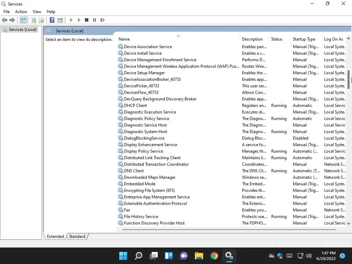352x264 pixels.
Task: Click the Disabled startup type of DialogBlockingService
Action: 300,138
